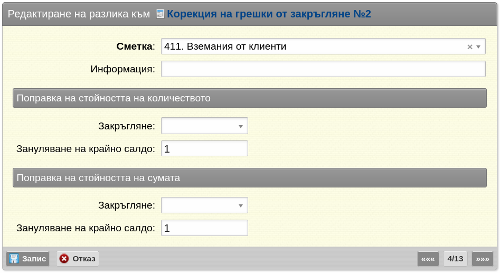Go to the previous record with «««

(428, 259)
